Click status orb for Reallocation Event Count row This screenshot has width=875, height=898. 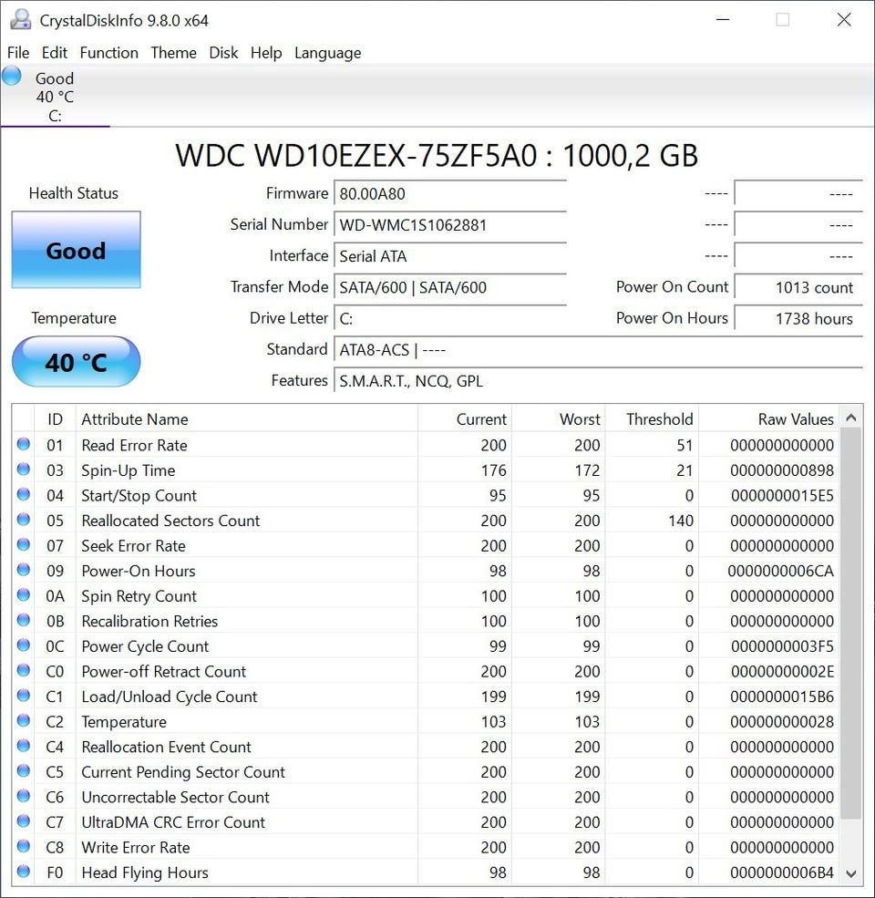24,746
